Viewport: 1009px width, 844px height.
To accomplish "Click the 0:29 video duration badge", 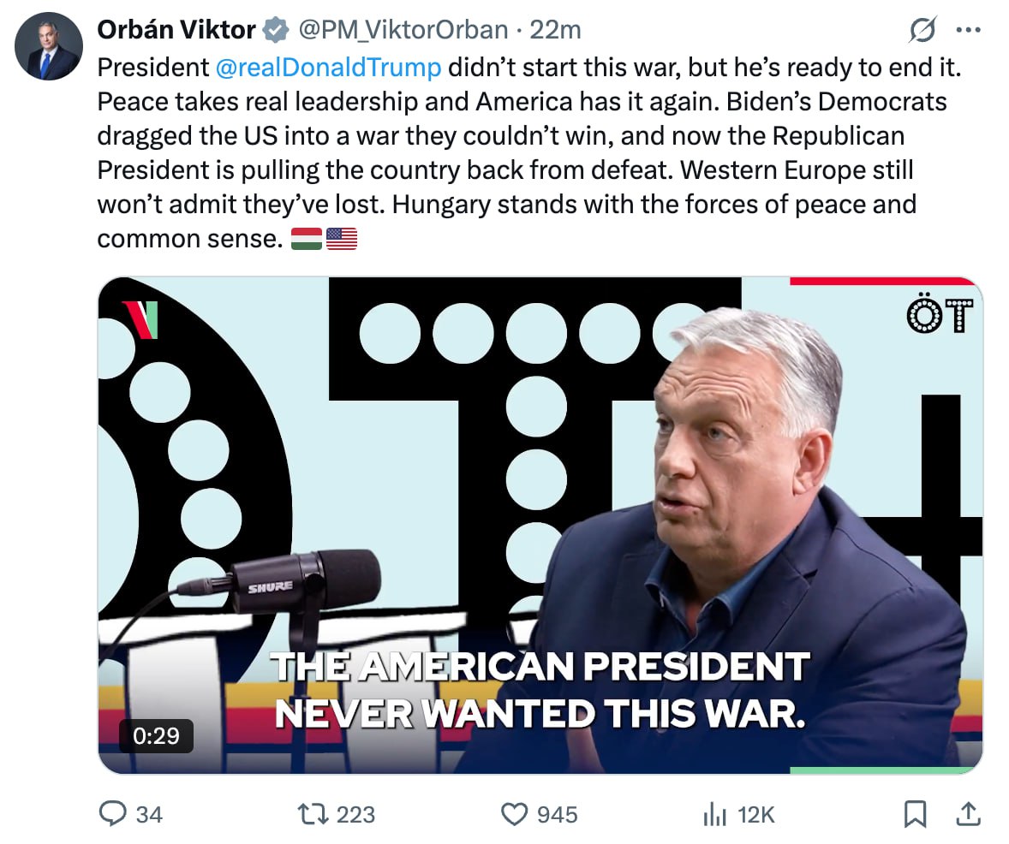I will [156, 735].
